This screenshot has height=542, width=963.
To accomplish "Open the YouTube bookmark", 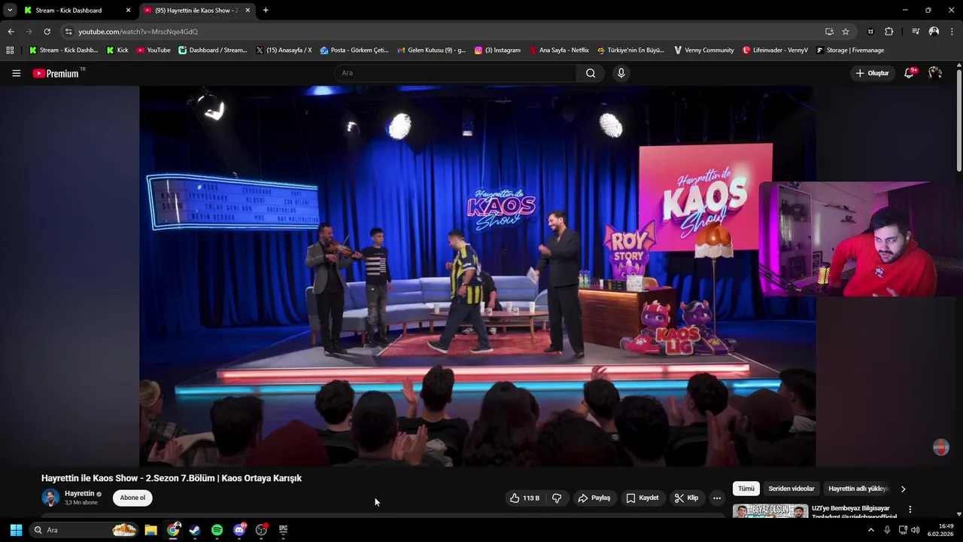I will click(153, 50).
